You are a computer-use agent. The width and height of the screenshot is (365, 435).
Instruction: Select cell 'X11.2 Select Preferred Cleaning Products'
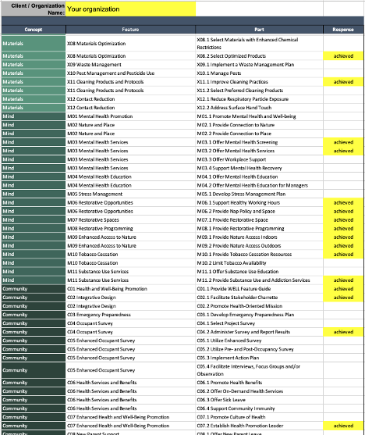(x=260, y=91)
